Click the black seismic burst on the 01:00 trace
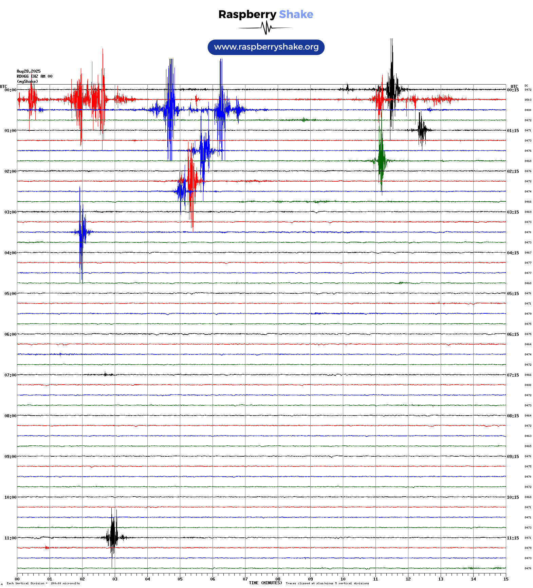Image resolution: width=533 pixels, height=588 pixels. (422, 130)
